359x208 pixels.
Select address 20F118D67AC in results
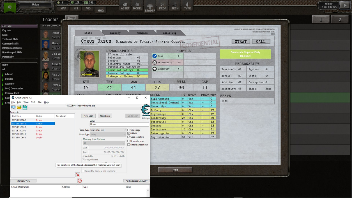(33, 120)
